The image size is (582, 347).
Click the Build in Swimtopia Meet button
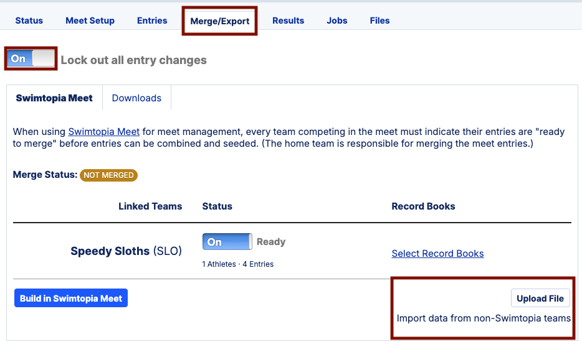coord(71,298)
